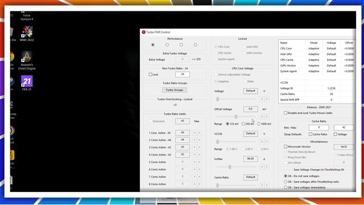Screen dimensions: 364x205
Task: Click the Max turbo ratio field showing 45
Action: (183, 121)
